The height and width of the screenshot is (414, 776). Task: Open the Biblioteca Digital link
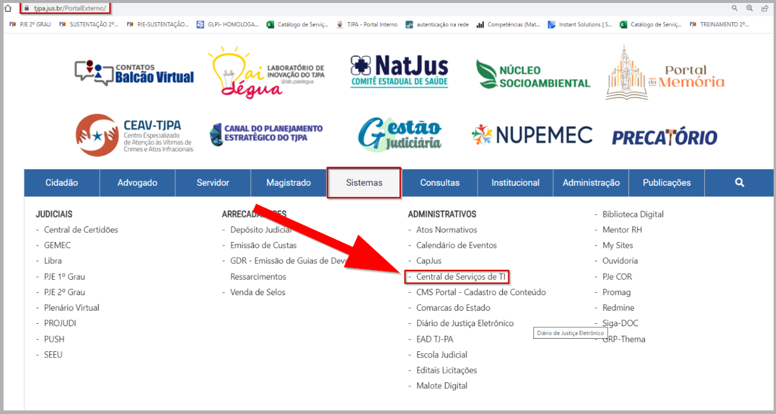tap(633, 214)
